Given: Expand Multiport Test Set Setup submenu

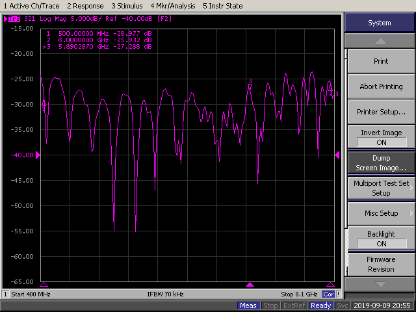Looking at the screenshot, I should point(381,188).
